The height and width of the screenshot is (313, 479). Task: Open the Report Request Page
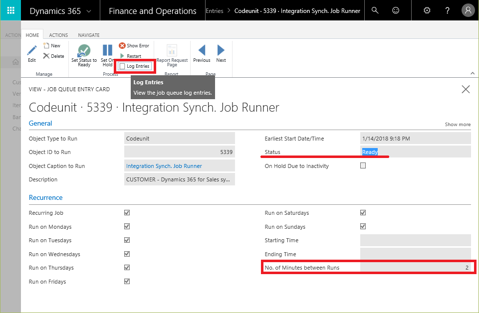(x=172, y=55)
